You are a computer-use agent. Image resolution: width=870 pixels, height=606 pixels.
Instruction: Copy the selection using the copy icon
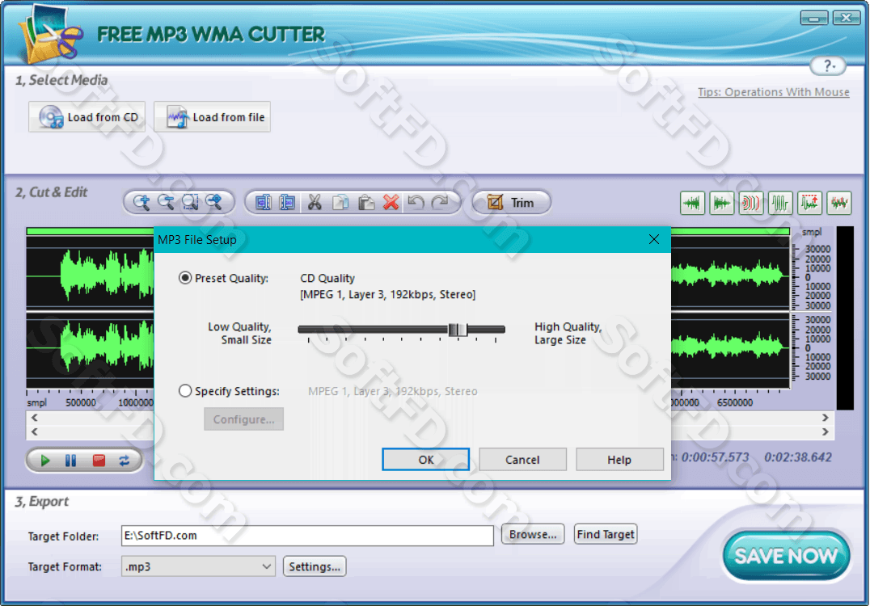click(340, 202)
